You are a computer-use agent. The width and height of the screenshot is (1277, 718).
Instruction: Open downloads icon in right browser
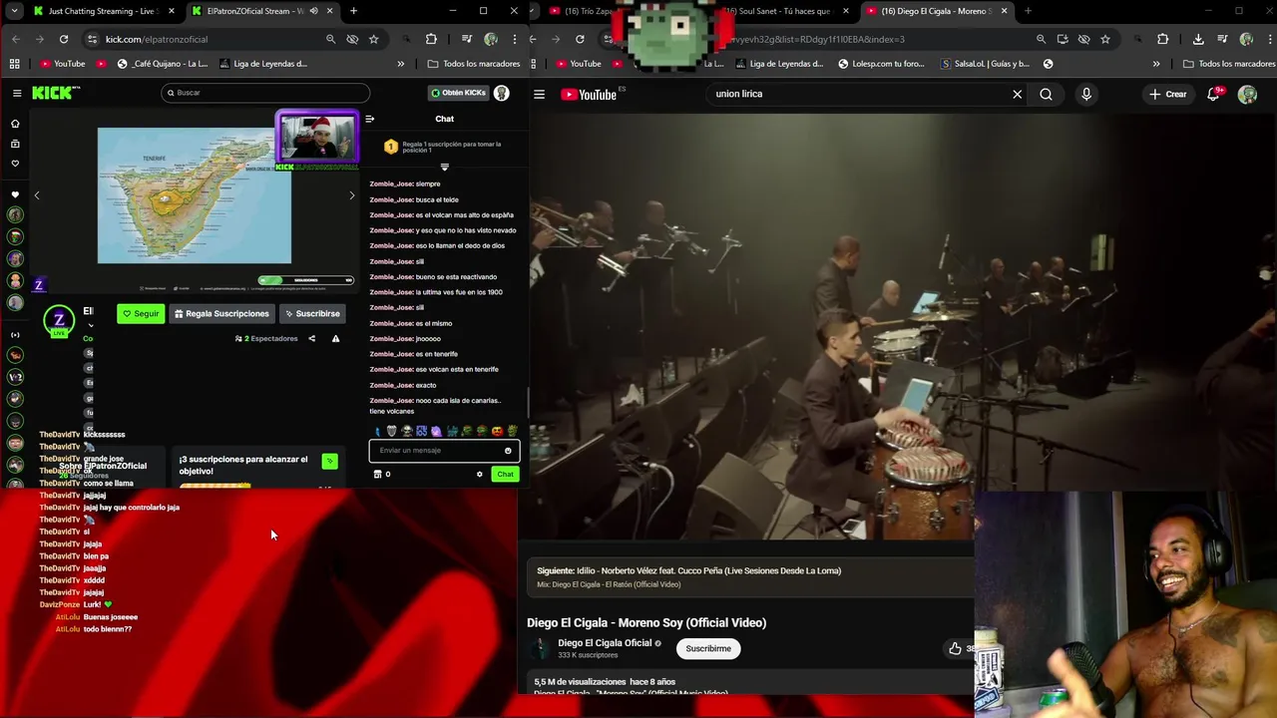(x=1198, y=39)
